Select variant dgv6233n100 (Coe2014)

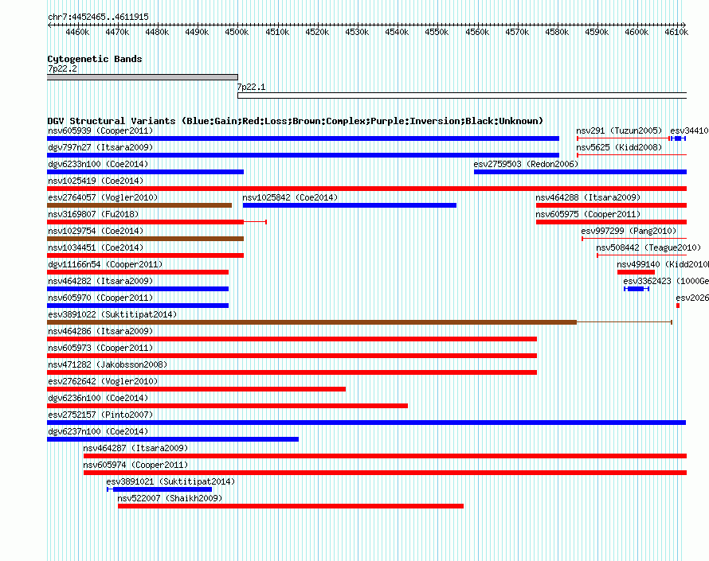click(x=145, y=172)
